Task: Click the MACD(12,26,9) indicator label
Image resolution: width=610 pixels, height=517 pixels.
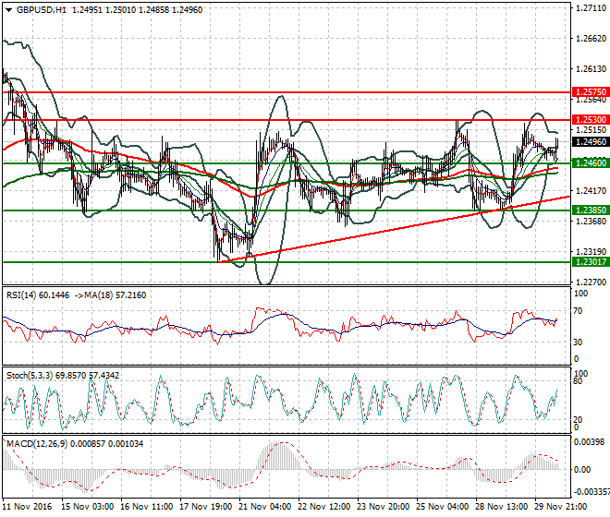Action: coord(37,443)
